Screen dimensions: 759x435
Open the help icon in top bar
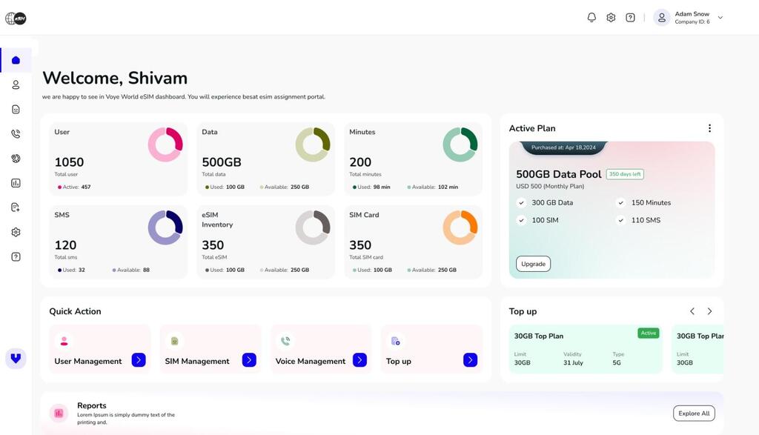[x=630, y=18]
